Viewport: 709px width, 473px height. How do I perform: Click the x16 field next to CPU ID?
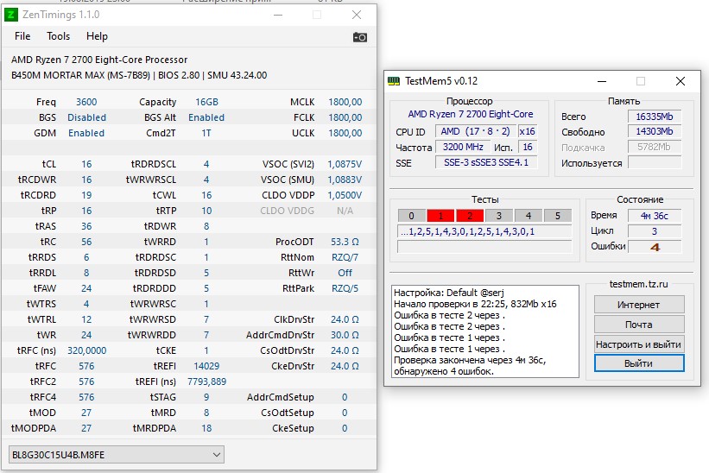point(528,131)
